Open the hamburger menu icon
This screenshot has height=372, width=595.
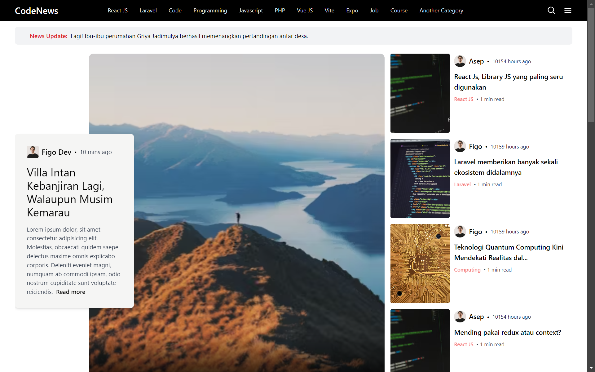(x=568, y=11)
